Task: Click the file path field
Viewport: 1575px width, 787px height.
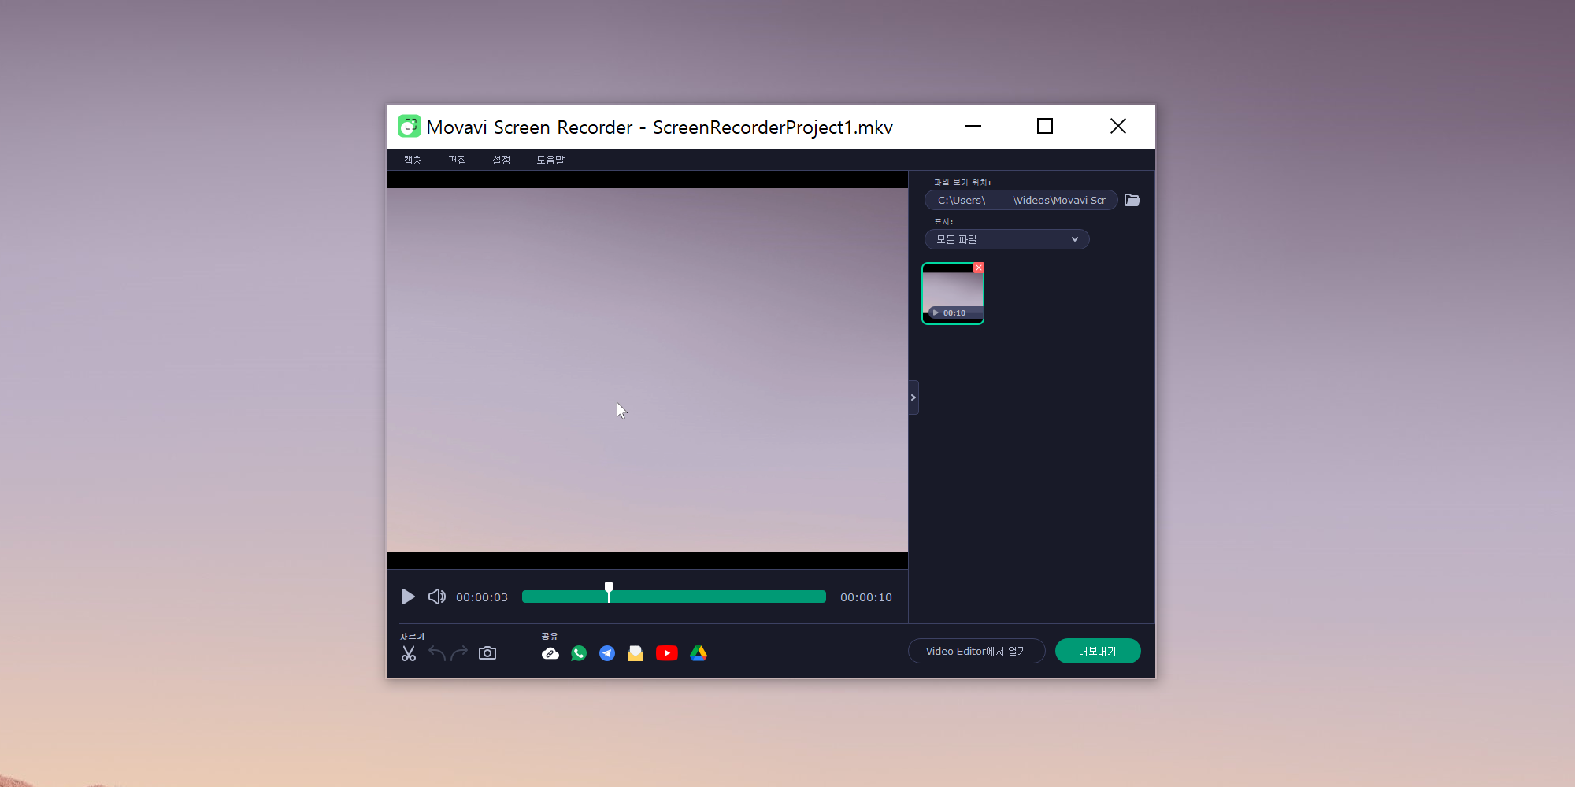Action: point(1021,200)
